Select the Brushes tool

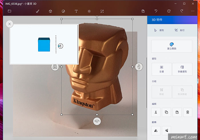coord(37,11)
